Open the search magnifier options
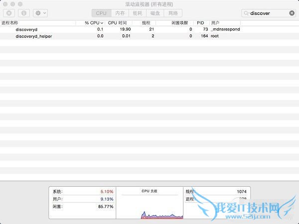Image resolution: width=299 pixels, height=224 pixels. (247, 13)
